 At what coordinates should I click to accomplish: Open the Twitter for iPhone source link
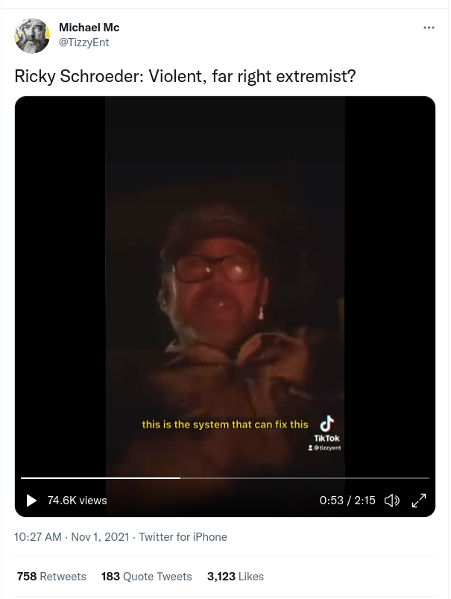click(183, 537)
